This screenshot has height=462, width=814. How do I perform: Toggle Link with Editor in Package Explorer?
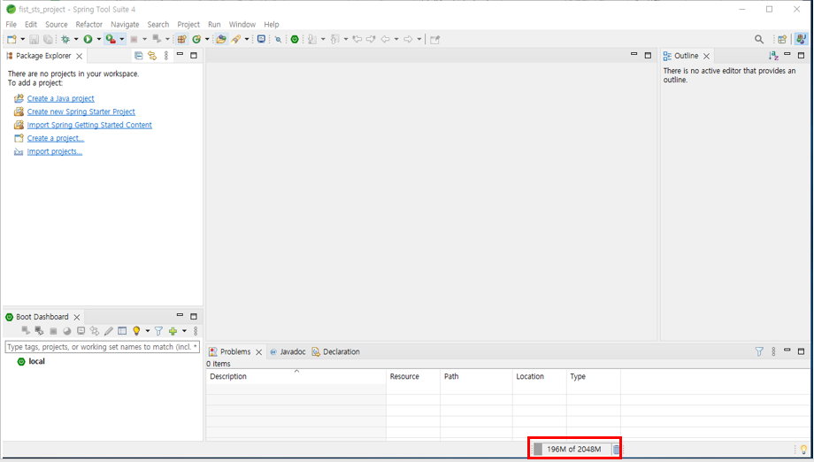152,56
